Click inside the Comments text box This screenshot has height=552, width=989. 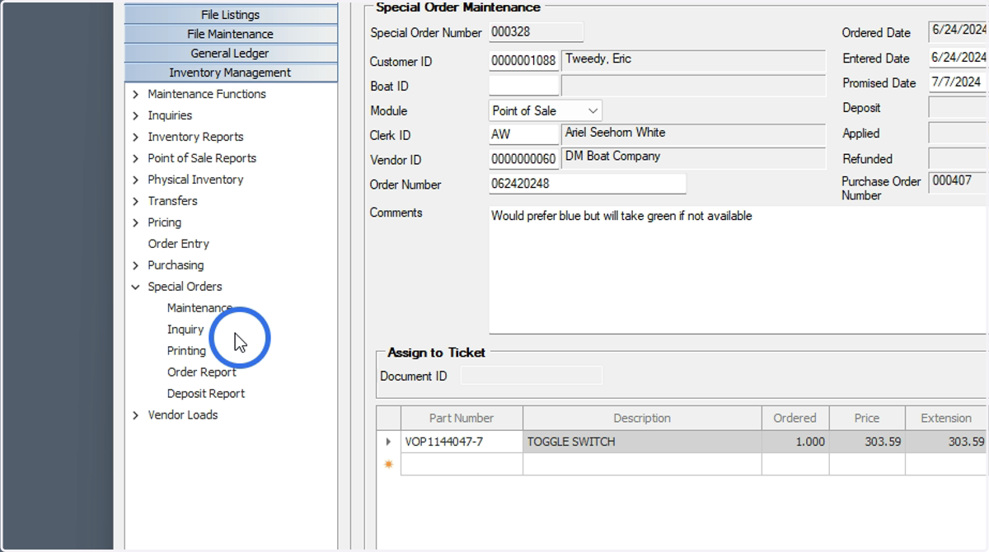click(x=738, y=270)
